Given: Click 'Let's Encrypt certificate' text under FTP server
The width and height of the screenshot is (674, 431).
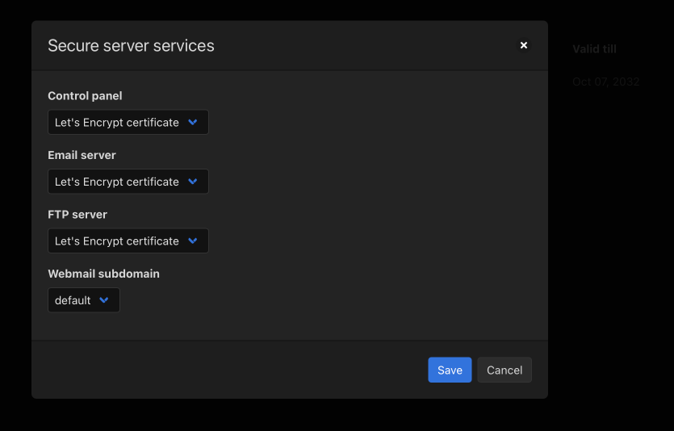Looking at the screenshot, I should coord(117,241).
